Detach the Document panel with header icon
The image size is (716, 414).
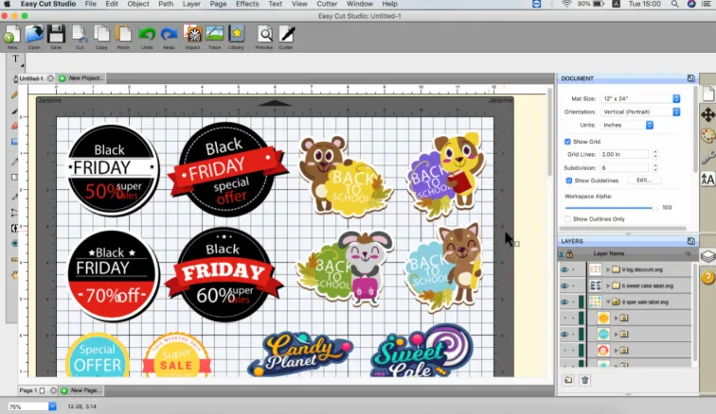(x=690, y=78)
